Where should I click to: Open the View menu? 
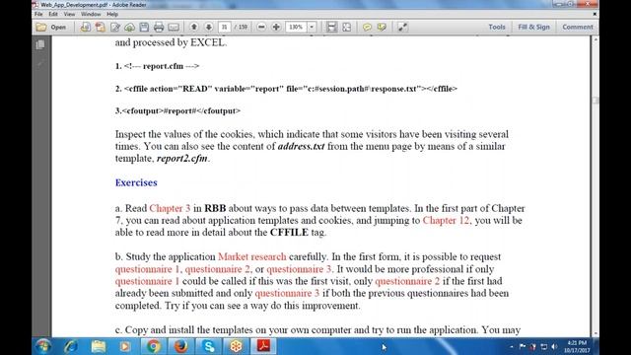coord(69,14)
